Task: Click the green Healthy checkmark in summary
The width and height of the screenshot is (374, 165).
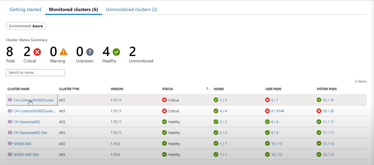Action: click(116, 52)
